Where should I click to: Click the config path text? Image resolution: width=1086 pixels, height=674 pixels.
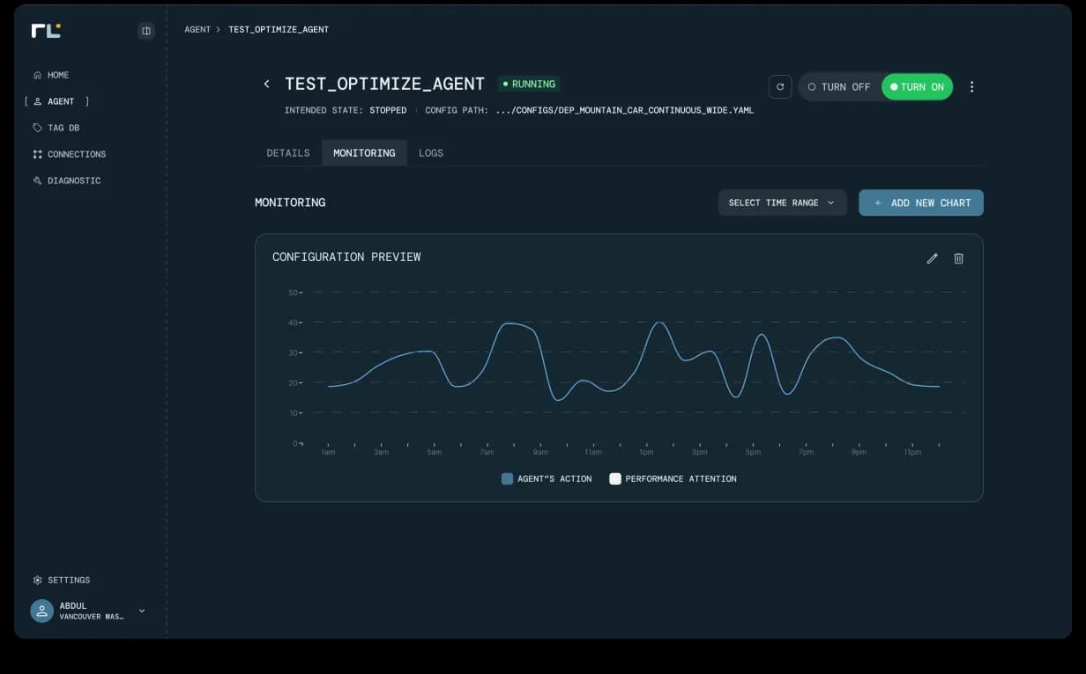point(590,110)
